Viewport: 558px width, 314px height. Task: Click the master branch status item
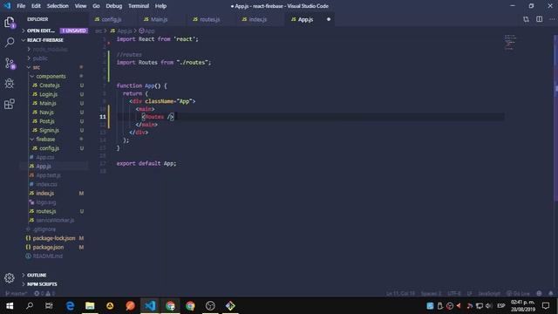[16, 293]
